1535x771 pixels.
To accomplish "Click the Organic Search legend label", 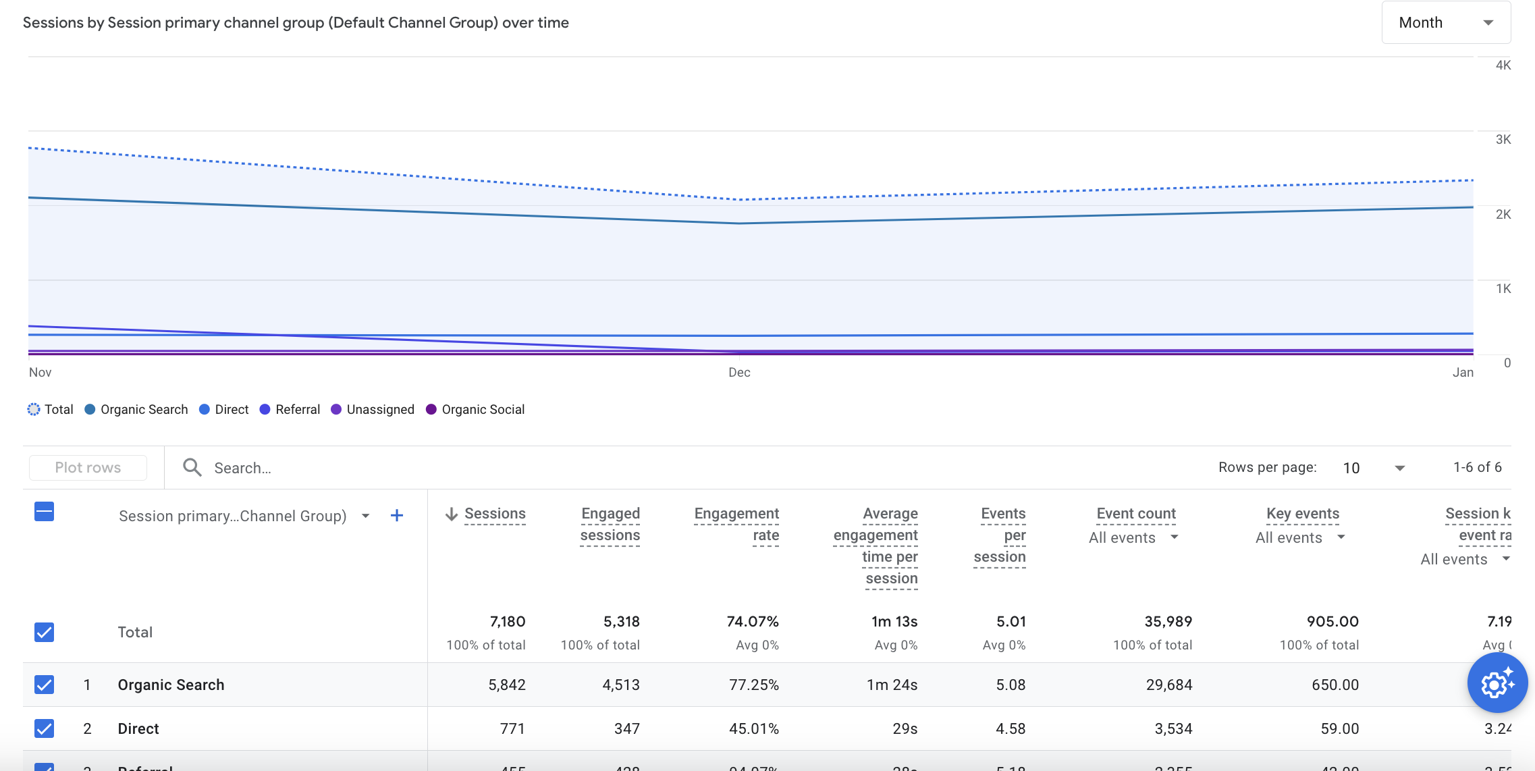I will 144,410.
